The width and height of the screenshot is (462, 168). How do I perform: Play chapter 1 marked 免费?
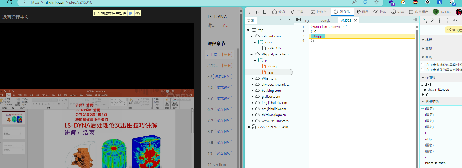coord(220,55)
